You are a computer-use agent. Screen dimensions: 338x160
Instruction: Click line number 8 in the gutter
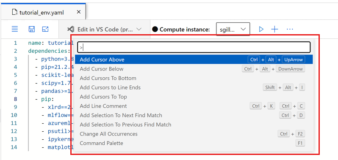coord(15,99)
